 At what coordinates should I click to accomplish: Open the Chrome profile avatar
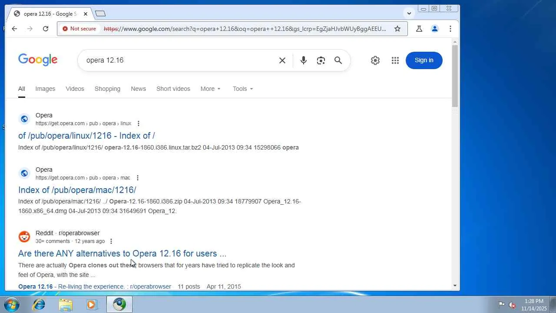pyautogui.click(x=434, y=29)
